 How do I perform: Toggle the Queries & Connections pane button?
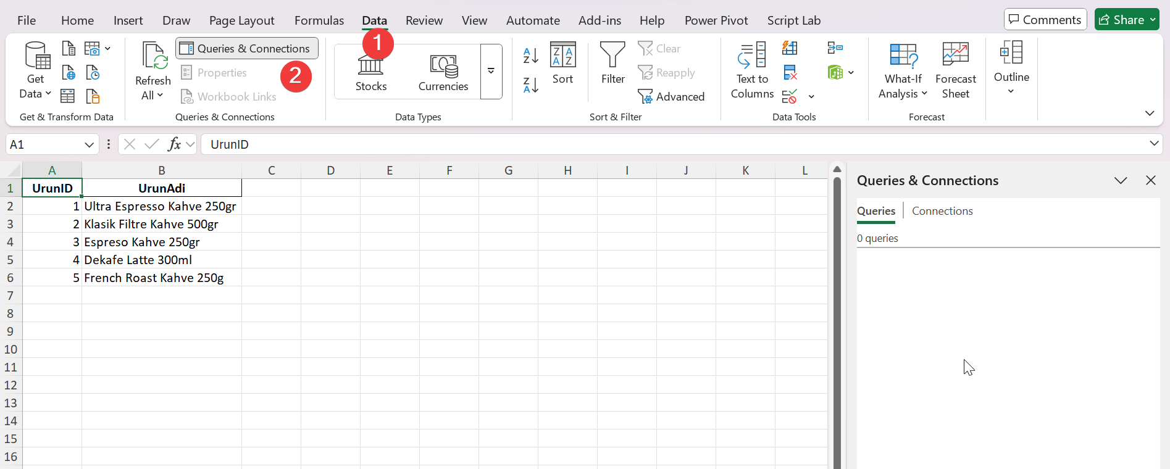tap(247, 48)
